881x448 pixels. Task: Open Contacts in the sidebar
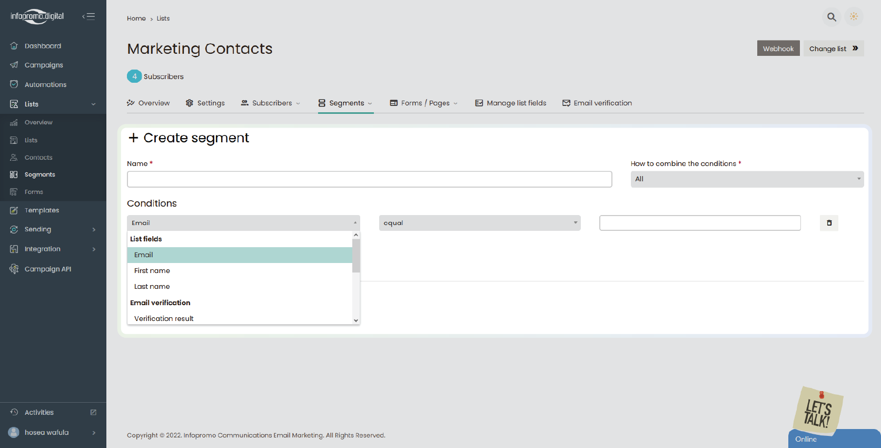[x=38, y=158]
